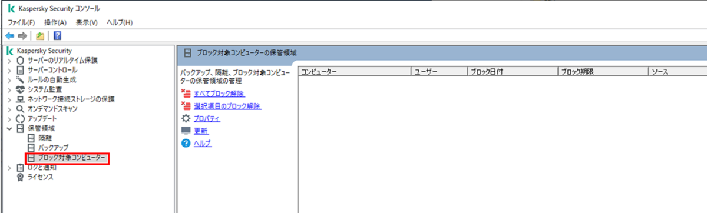Select バックアップ under 保管領域
The width and height of the screenshot is (707, 213).
point(53,148)
